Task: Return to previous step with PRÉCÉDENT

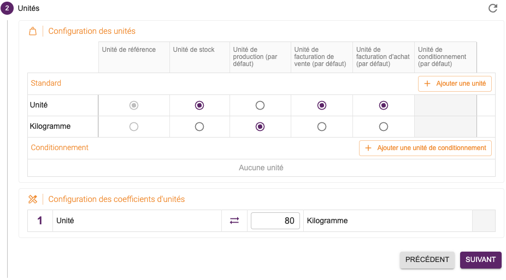Action: pyautogui.click(x=427, y=260)
